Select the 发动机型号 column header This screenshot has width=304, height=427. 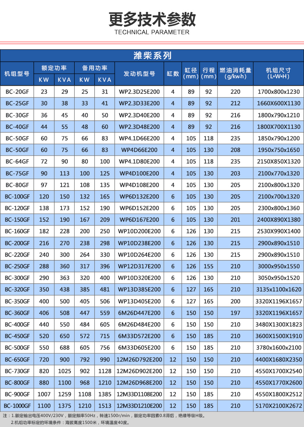pyautogui.click(x=139, y=74)
